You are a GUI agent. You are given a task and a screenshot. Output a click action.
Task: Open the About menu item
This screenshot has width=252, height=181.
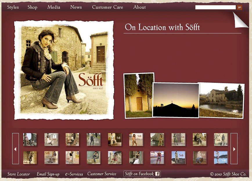[139, 7]
